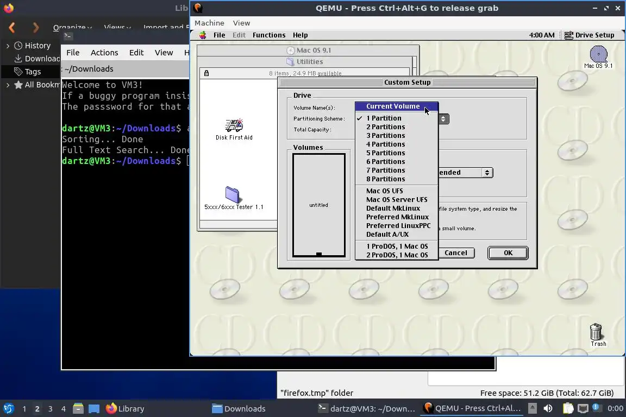Viewport: 626px width, 417px height.
Task: Choose 4 Partitions scheme
Action: coord(397,144)
